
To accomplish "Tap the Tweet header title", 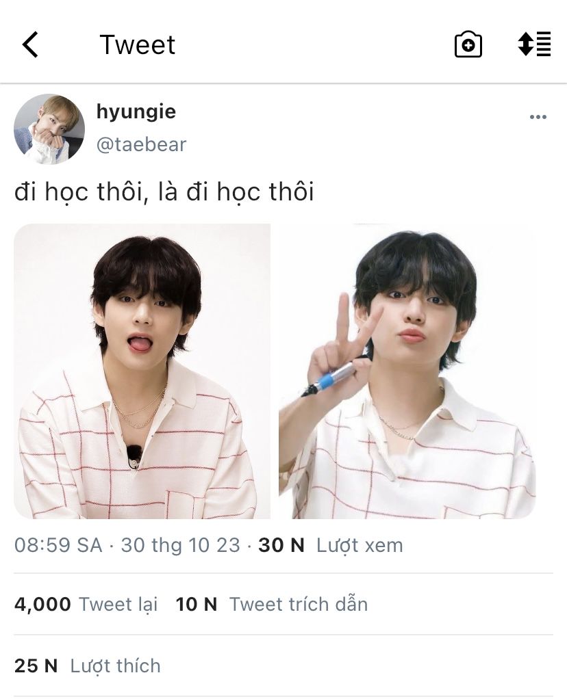I will coord(138,44).
